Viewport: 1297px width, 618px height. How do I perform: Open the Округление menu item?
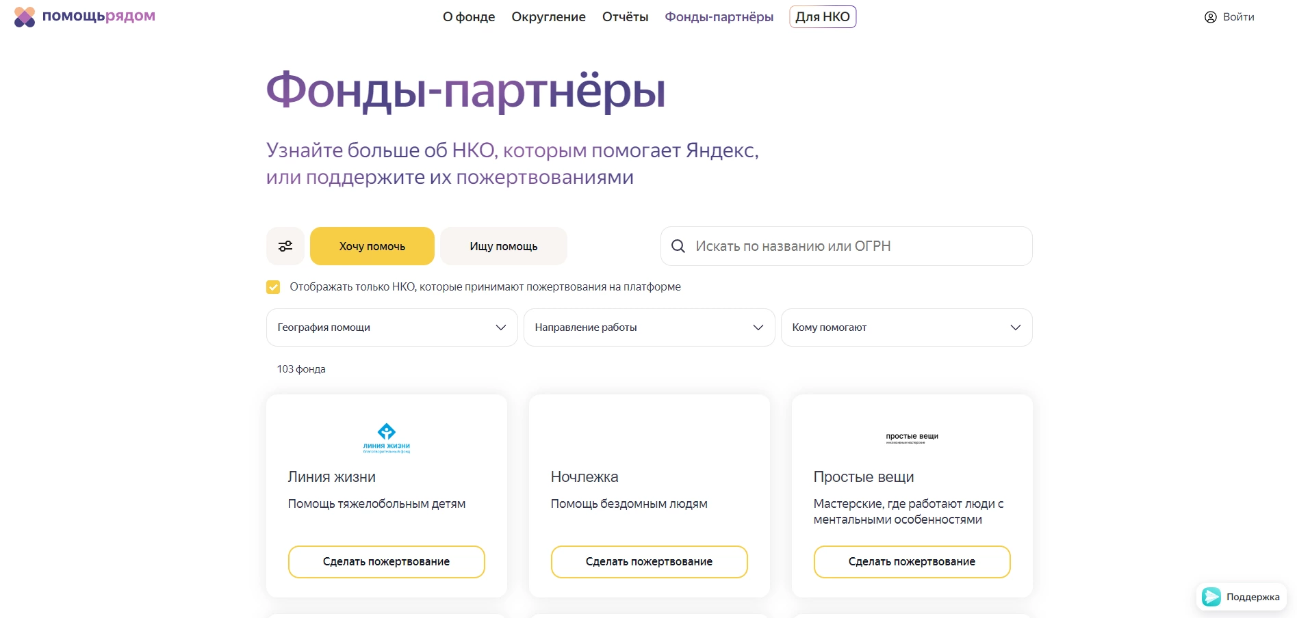pyautogui.click(x=548, y=17)
